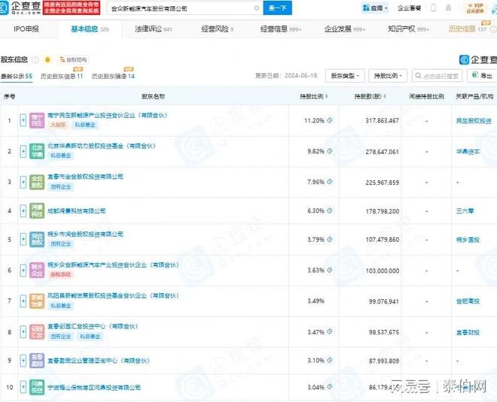Open the 应用 dropdown in header
The height and width of the screenshot is (402, 497).
(375, 8)
